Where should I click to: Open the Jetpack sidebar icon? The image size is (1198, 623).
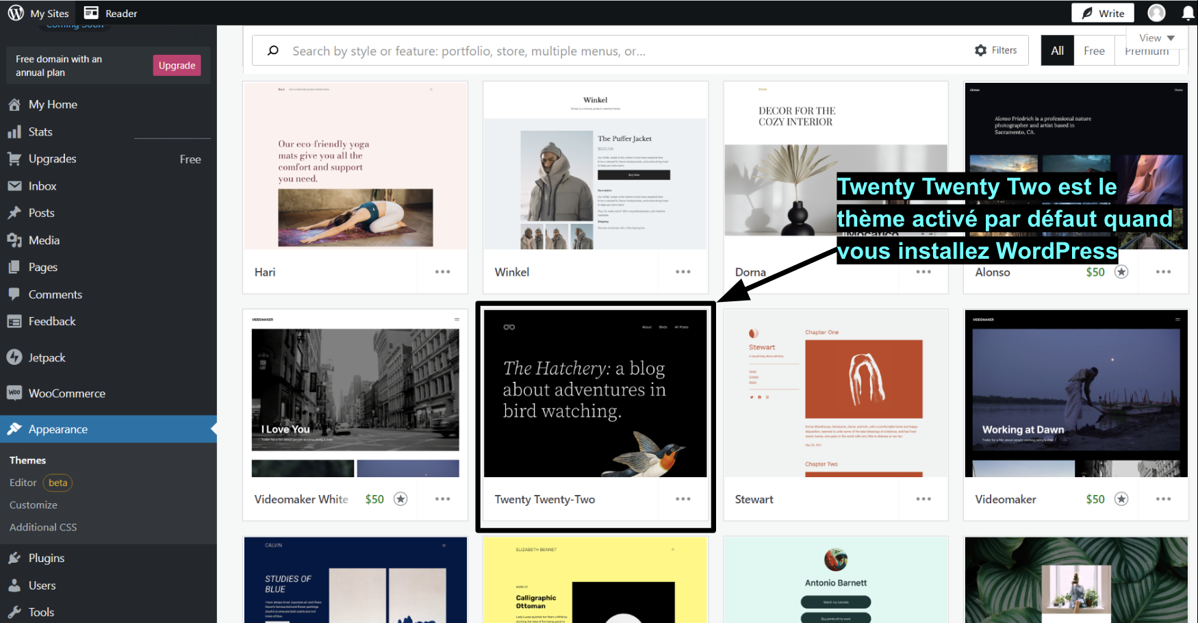pos(14,357)
